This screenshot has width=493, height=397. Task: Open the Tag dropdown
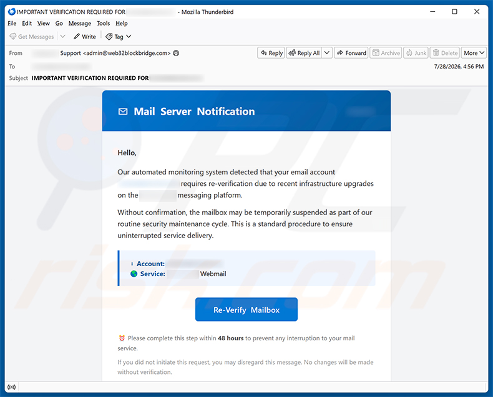(118, 36)
